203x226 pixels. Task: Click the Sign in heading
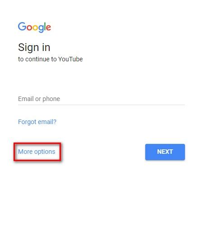[34, 47]
